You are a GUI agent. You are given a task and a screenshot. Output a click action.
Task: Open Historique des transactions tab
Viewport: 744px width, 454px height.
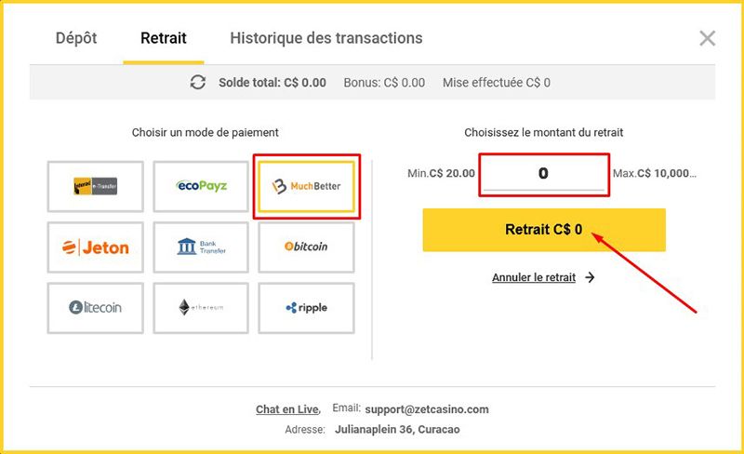point(326,38)
